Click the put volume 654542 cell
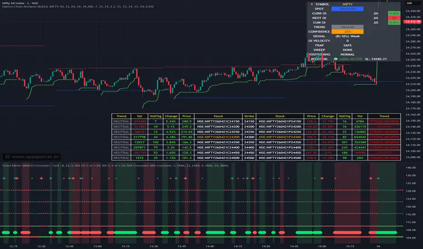 pyautogui.click(x=360, y=137)
